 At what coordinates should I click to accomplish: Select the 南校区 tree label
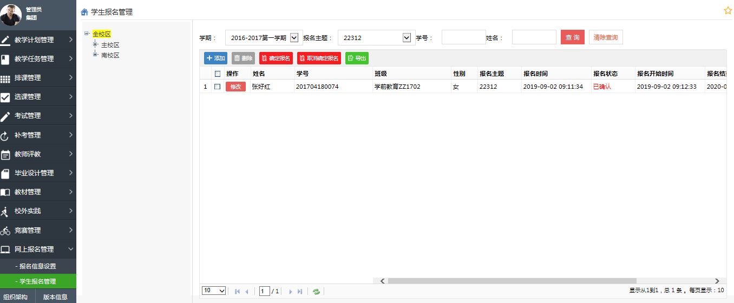point(110,55)
